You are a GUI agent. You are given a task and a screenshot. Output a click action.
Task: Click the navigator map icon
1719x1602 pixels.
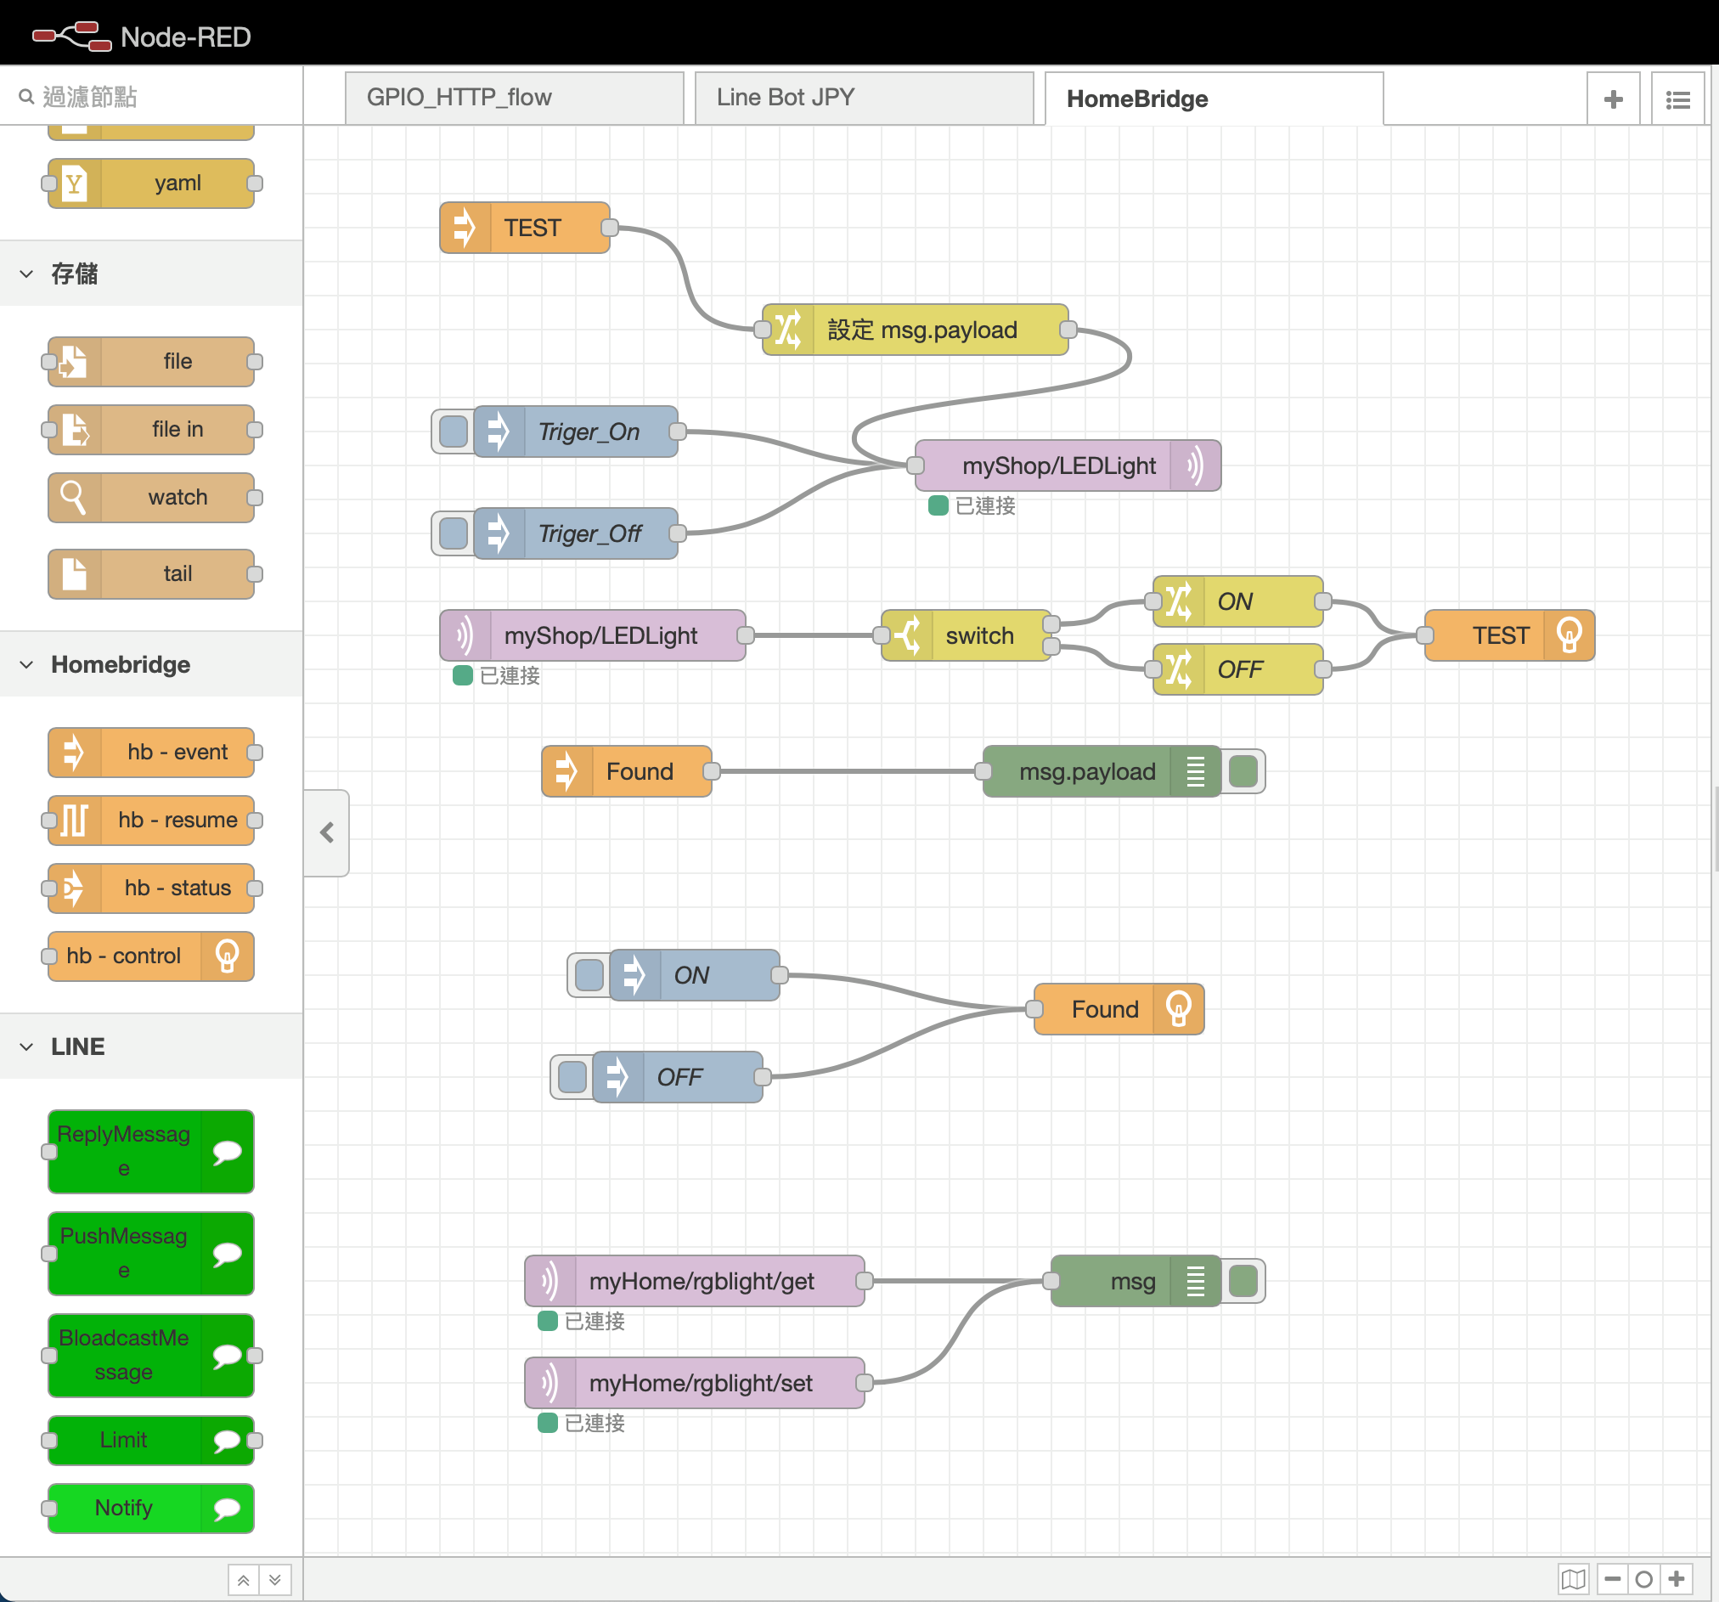(x=1573, y=1579)
